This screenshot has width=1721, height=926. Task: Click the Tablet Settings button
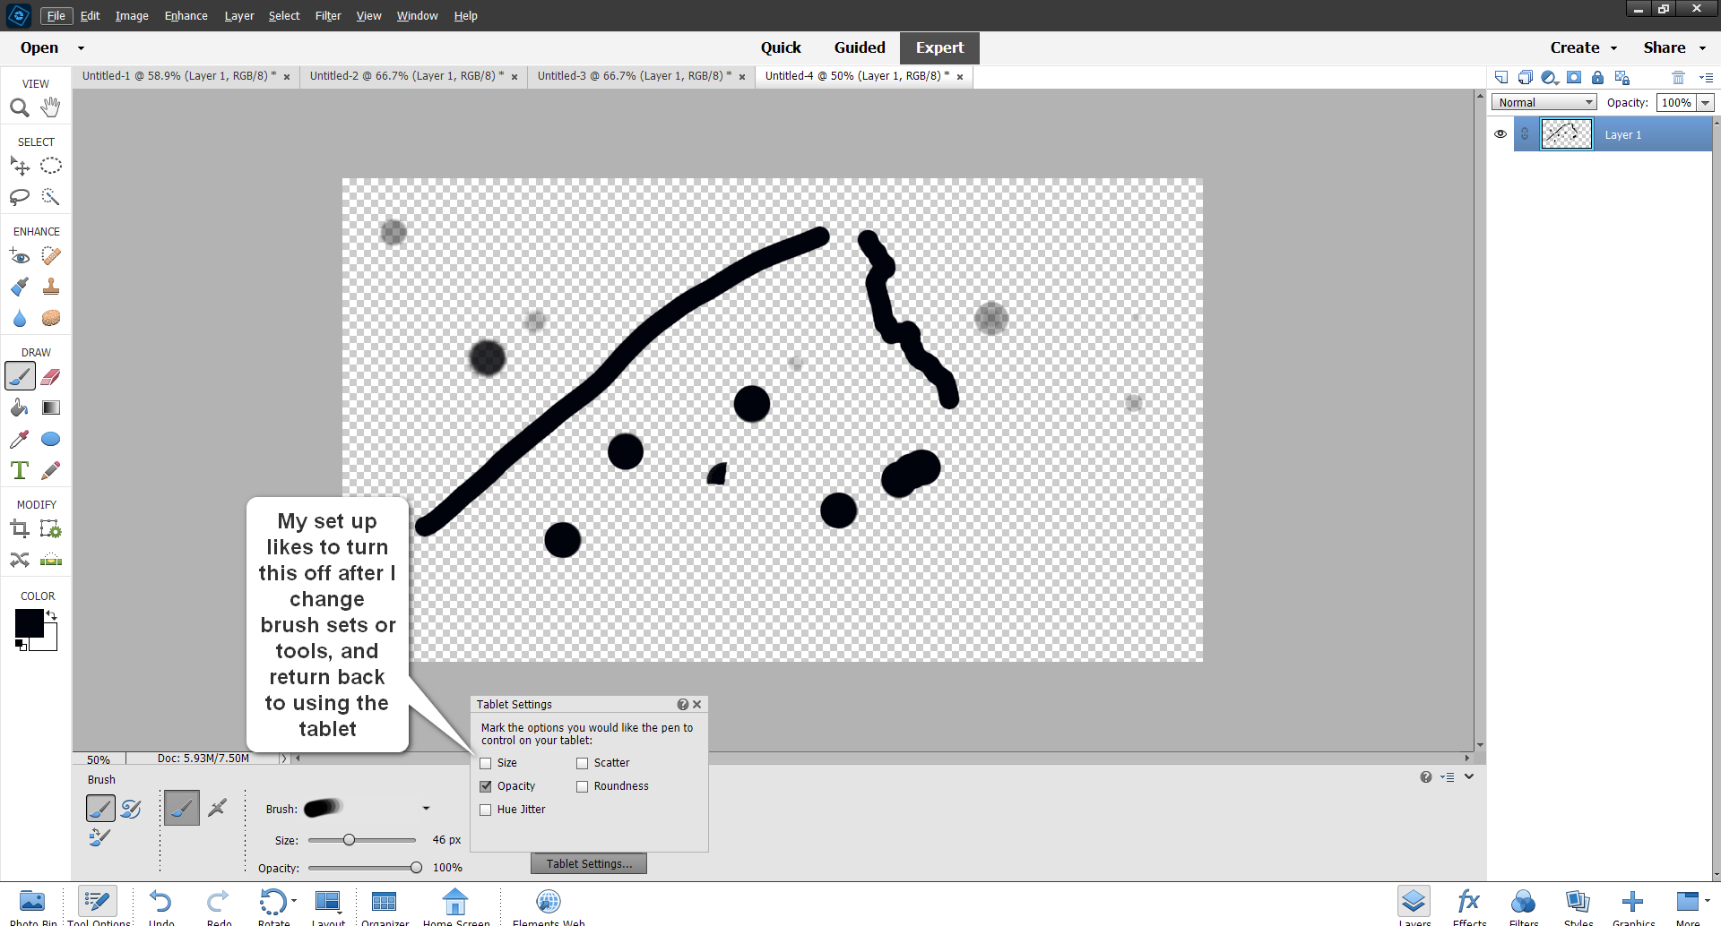pyautogui.click(x=588, y=862)
